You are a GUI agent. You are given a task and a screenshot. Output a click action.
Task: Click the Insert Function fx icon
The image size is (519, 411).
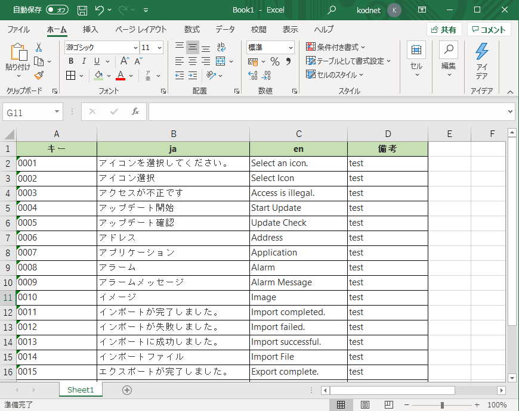pos(135,111)
